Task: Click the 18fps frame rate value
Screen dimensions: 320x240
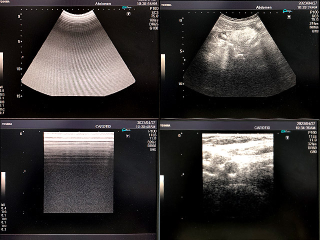Action: 153,20
